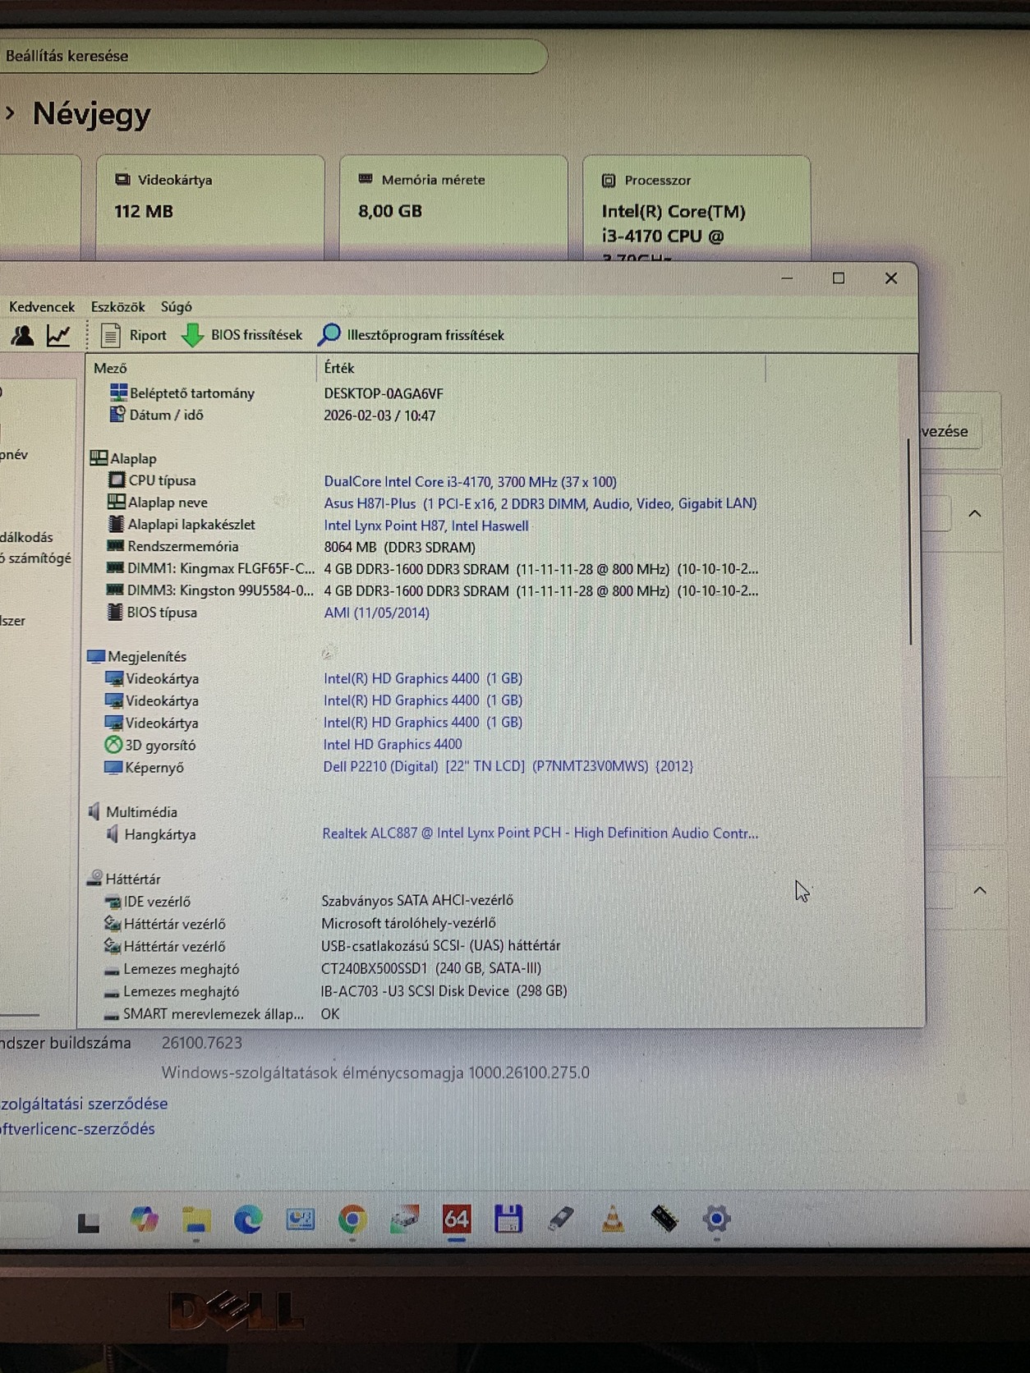Launch Microsoft Edge from the taskbar

click(248, 1219)
